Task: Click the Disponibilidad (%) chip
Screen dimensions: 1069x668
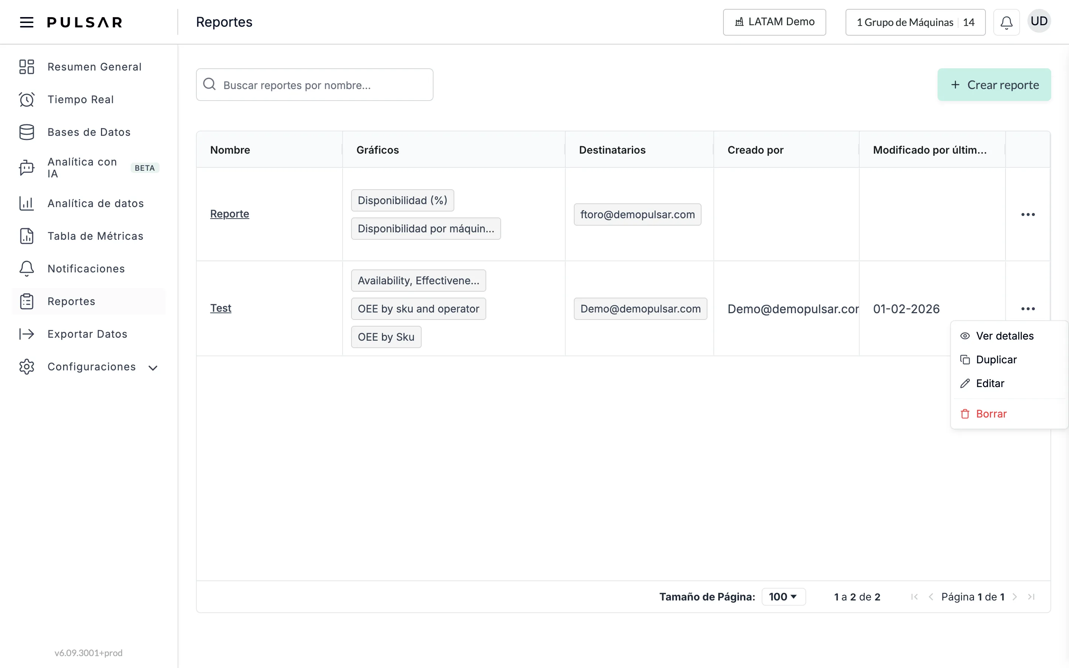Action: coord(402,200)
